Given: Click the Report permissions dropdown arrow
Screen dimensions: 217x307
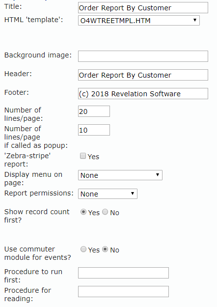Looking at the screenshot, I should tap(133, 194).
